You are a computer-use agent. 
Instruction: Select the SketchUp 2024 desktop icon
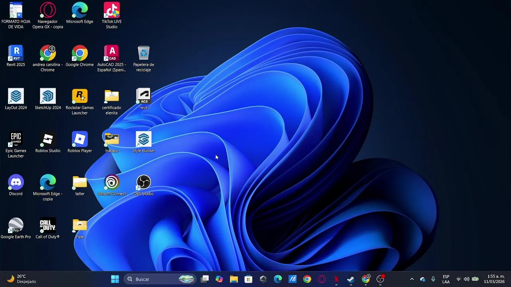click(x=48, y=99)
